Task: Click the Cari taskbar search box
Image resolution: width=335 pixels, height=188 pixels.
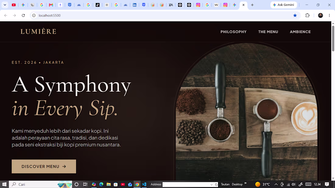Action: coord(41,184)
